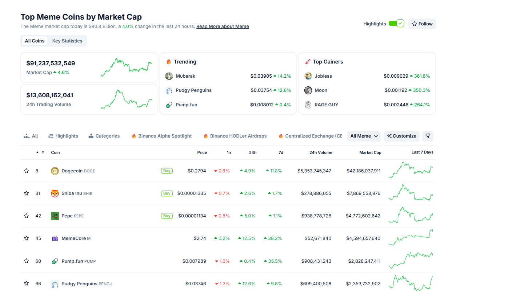
Task: Click Market Cap sparkline chart
Action: pyautogui.click(x=126, y=67)
